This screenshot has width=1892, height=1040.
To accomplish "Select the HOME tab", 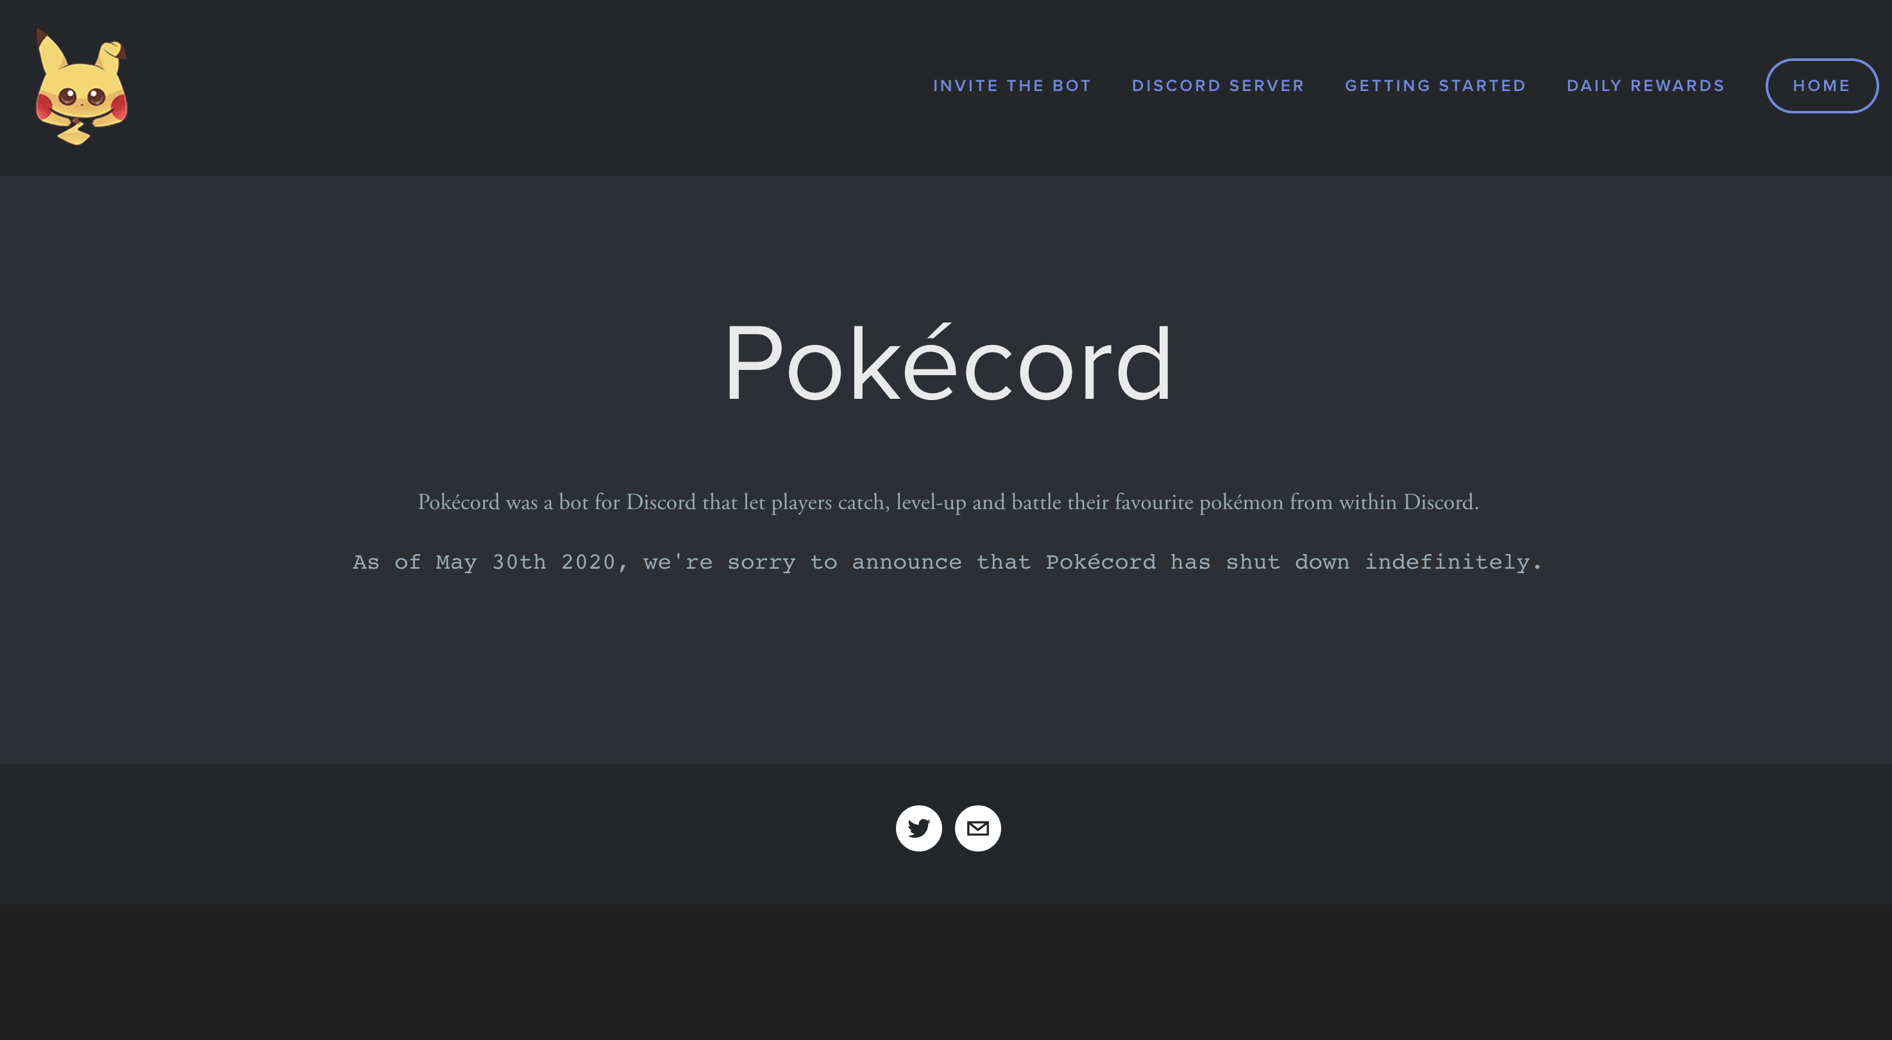I will tap(1821, 86).
